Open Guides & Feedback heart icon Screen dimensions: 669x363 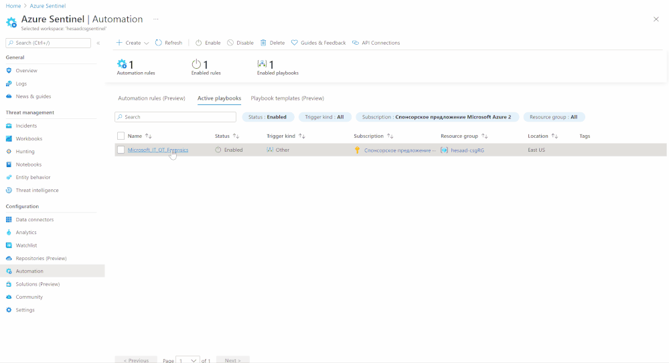pos(295,43)
